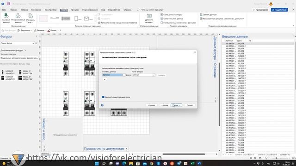Click the Back (< Назад) button
This screenshot has width=296, height=166.
click(165, 105)
